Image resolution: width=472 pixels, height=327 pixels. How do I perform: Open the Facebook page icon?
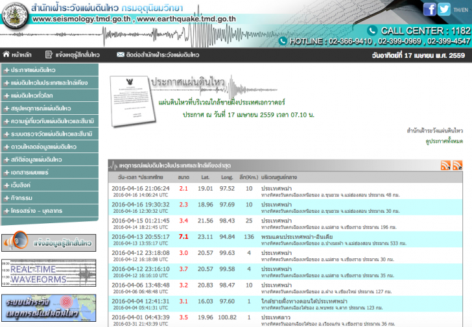429,9
